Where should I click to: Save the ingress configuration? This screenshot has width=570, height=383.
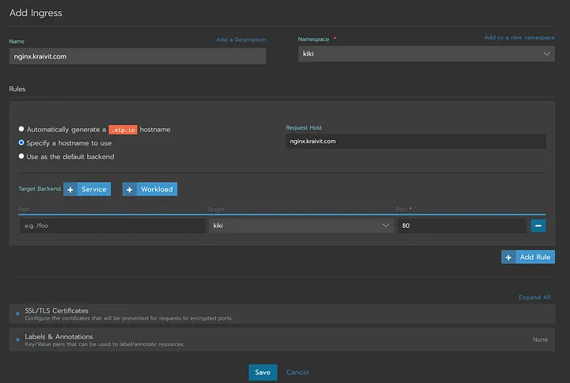coord(263,373)
